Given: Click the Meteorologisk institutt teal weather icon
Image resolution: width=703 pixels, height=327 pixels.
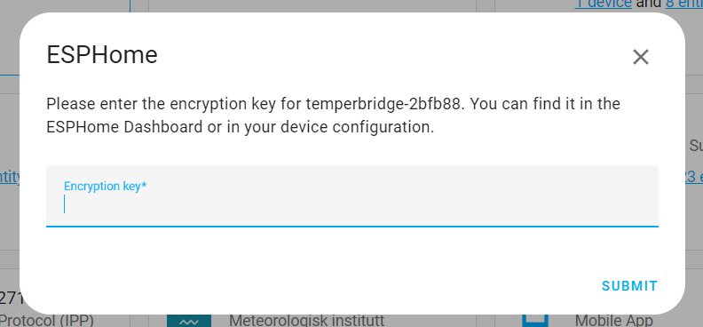Looking at the screenshot, I should click(189, 321).
